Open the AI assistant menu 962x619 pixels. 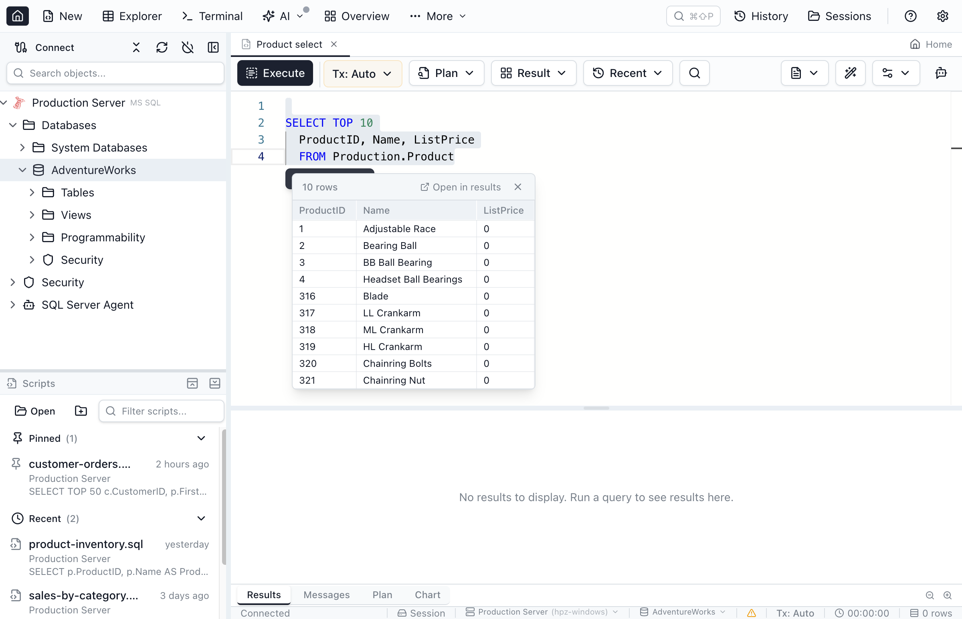click(x=283, y=16)
